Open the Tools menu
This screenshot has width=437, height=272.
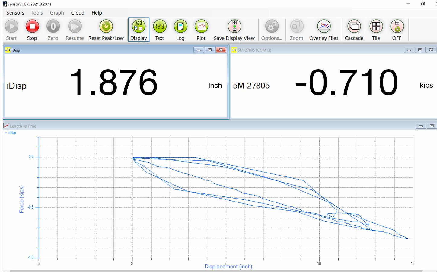[37, 13]
